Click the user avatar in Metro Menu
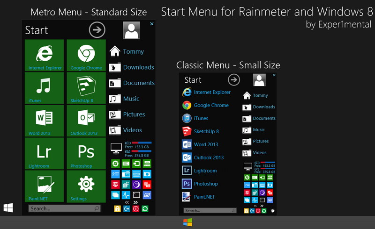Image resolution: width=375 pixels, height=229 pixels. (132, 30)
